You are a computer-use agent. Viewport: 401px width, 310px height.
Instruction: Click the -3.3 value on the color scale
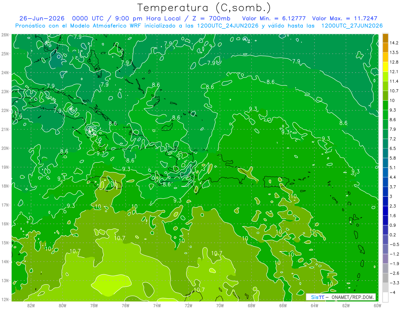click(x=394, y=283)
